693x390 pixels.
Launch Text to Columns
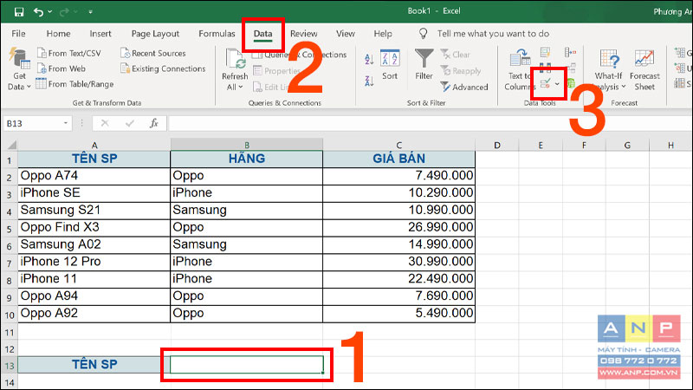pos(519,70)
